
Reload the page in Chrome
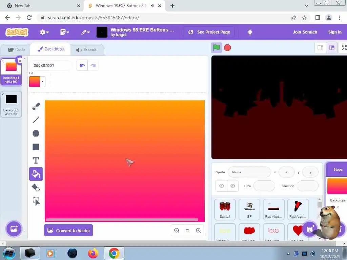[x=29, y=18]
